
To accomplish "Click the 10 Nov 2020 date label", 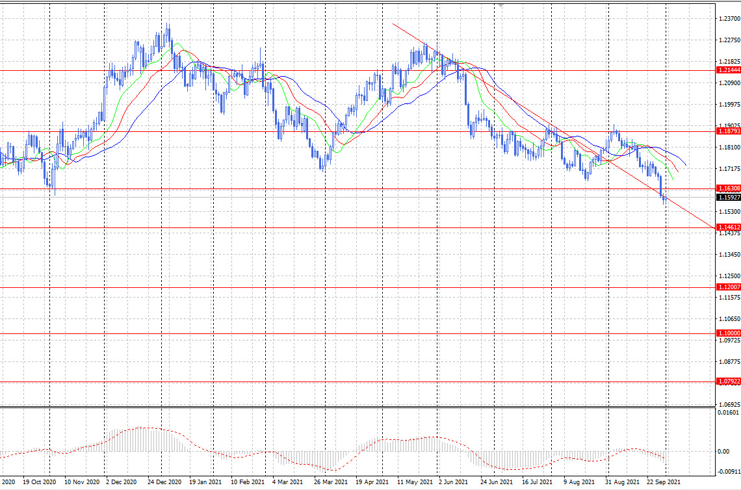I will click(82, 482).
